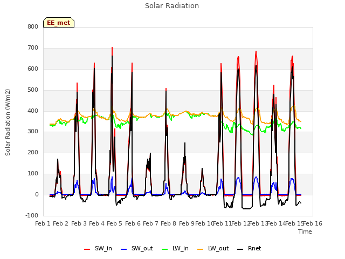The width and height of the screenshot is (345, 259).
Task: Toggle the Rnet legend entry
Action: [249, 248]
